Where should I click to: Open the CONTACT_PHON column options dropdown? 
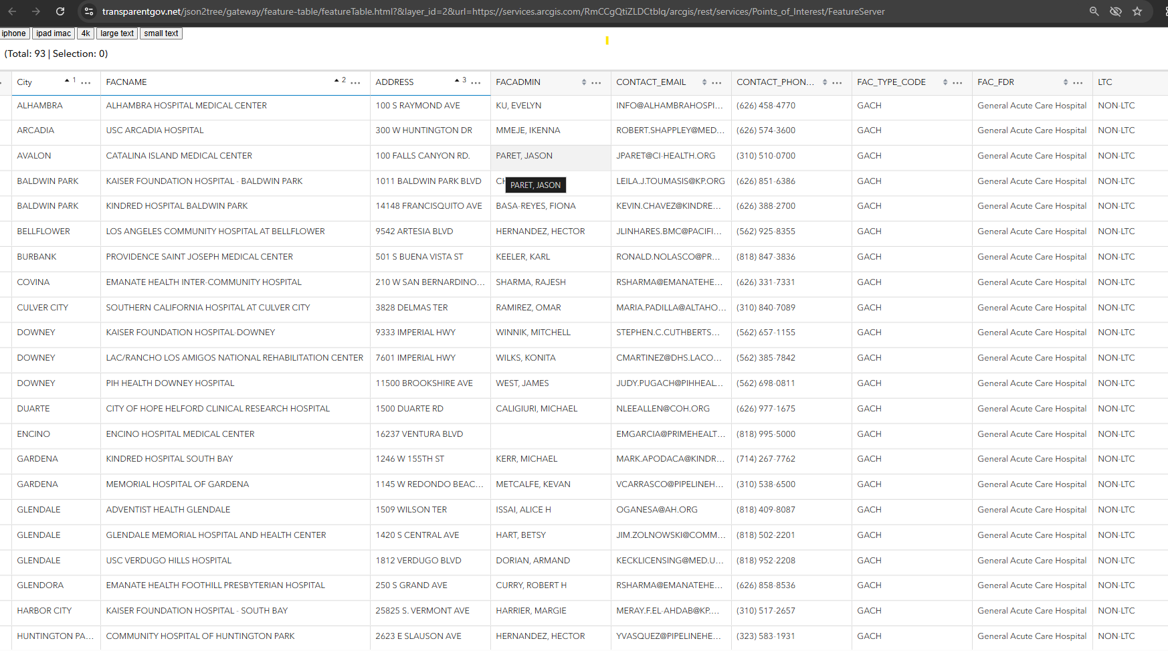coord(838,83)
